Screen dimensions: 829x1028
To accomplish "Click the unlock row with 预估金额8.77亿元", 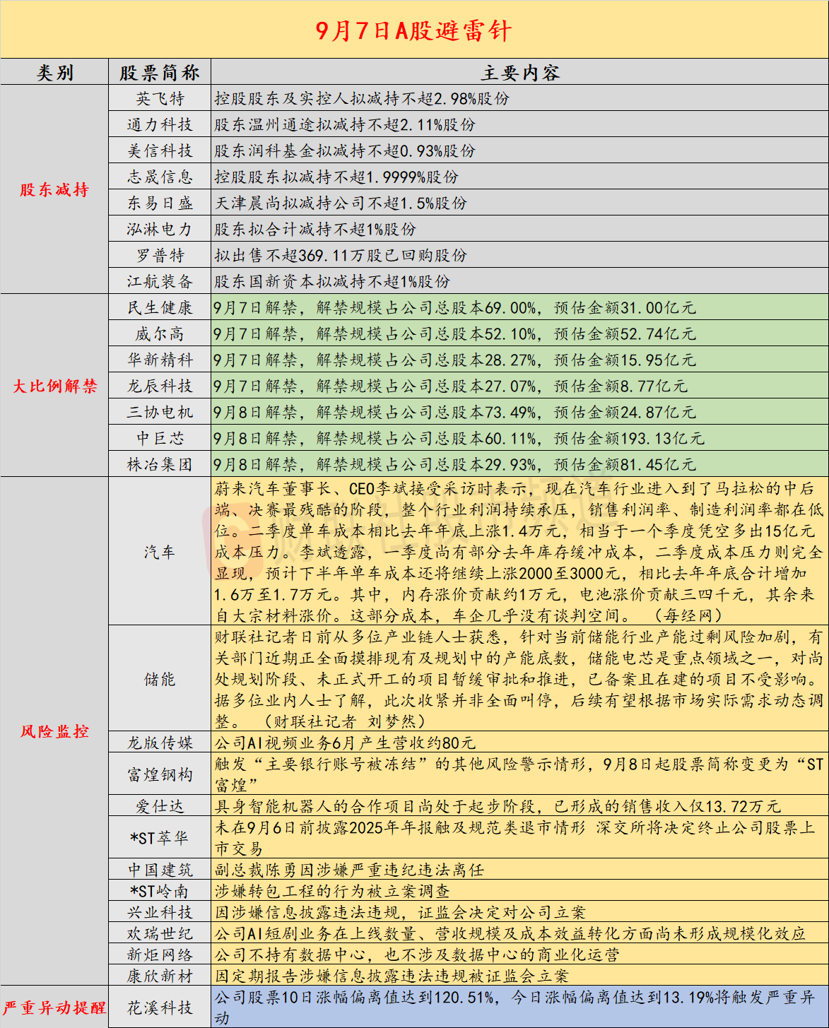I will click(x=519, y=386).
